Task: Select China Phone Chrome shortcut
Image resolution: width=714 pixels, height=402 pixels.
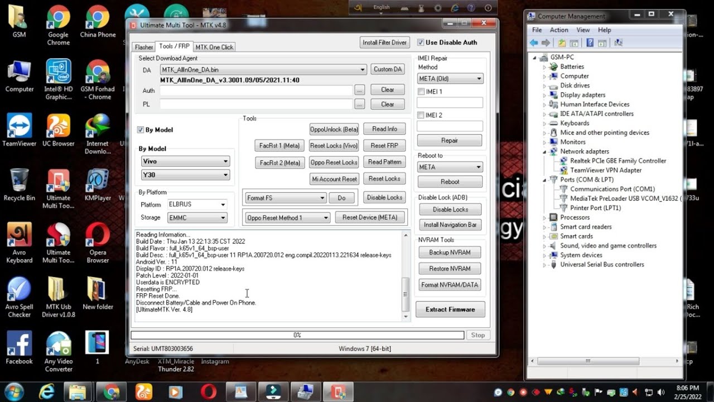Action: (x=98, y=22)
